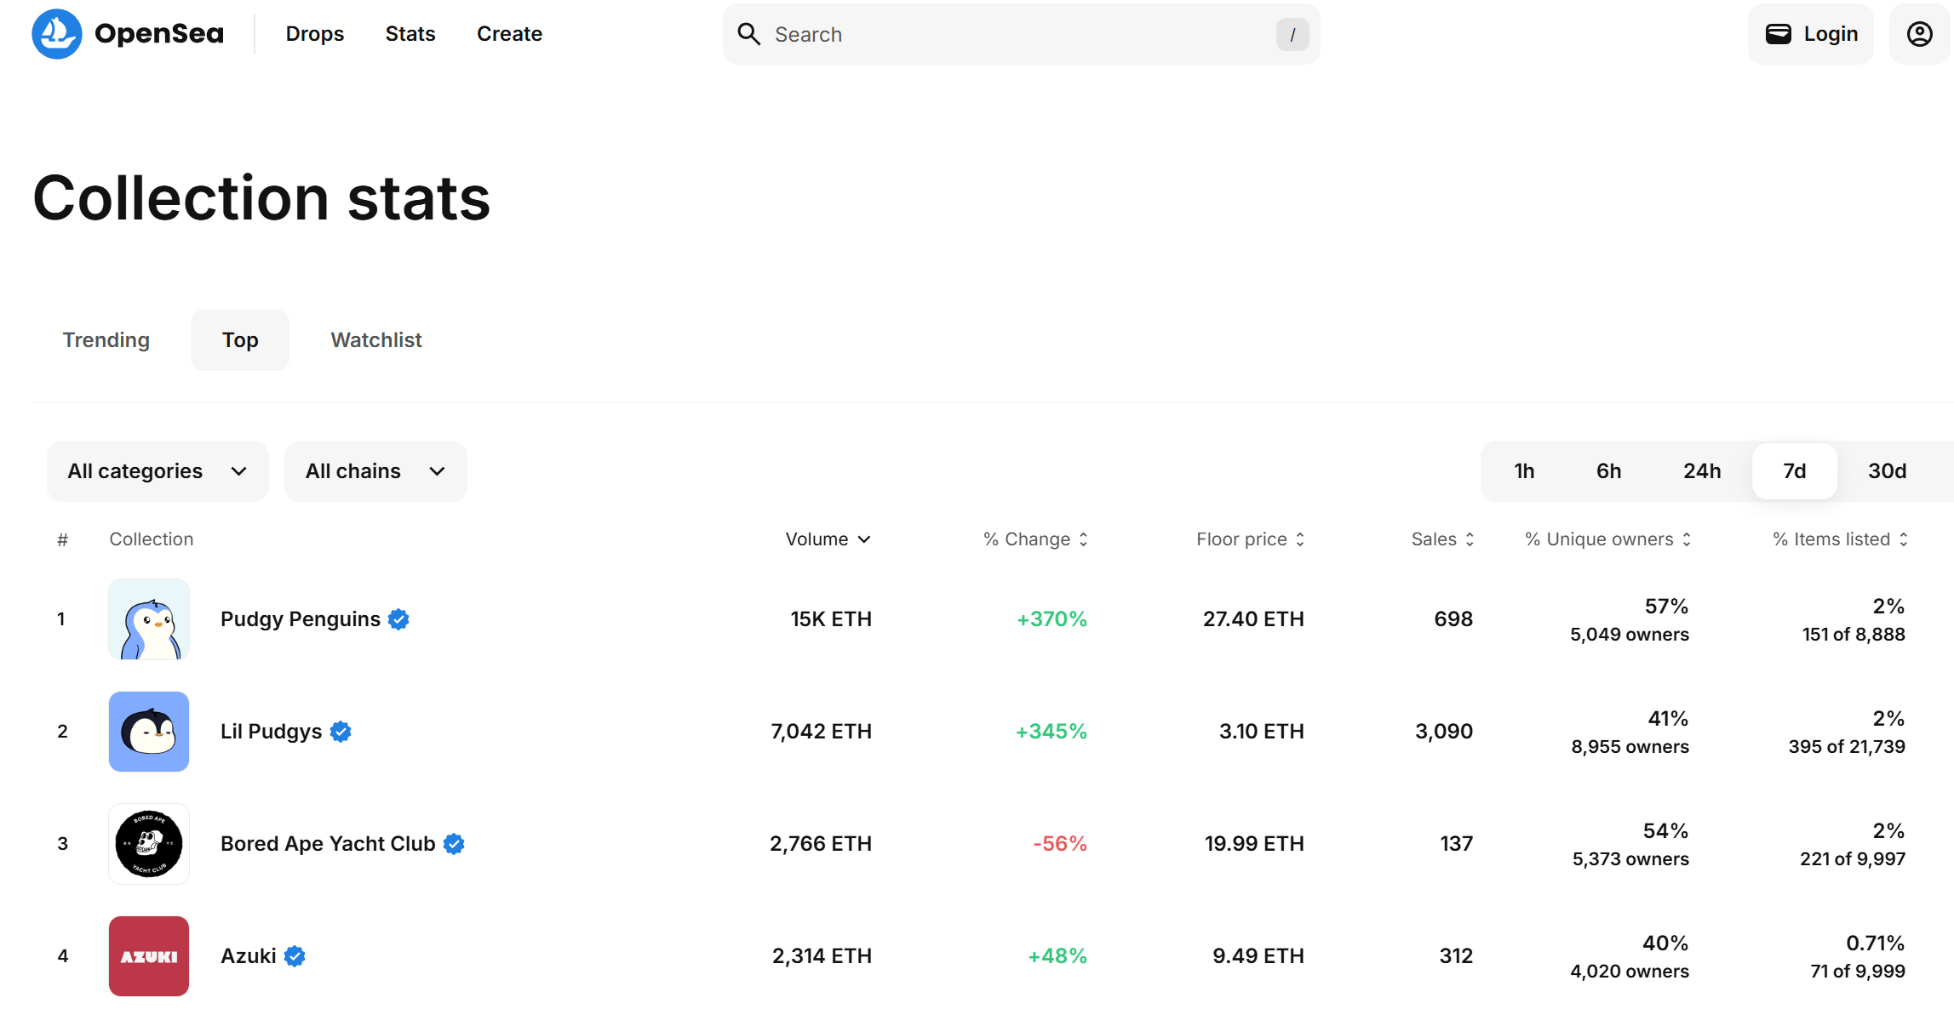Viewport: 1954px width, 1009px height.
Task: Click the wallet Login button
Action: 1811,34
